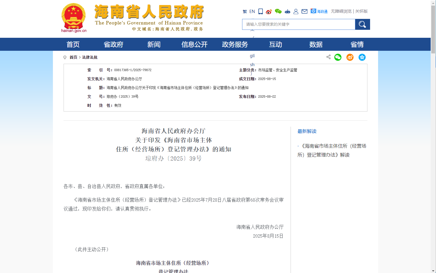Go to 政务服务 in navigation bar
Image resolution: width=436 pixels, height=273 pixels.
click(235, 45)
